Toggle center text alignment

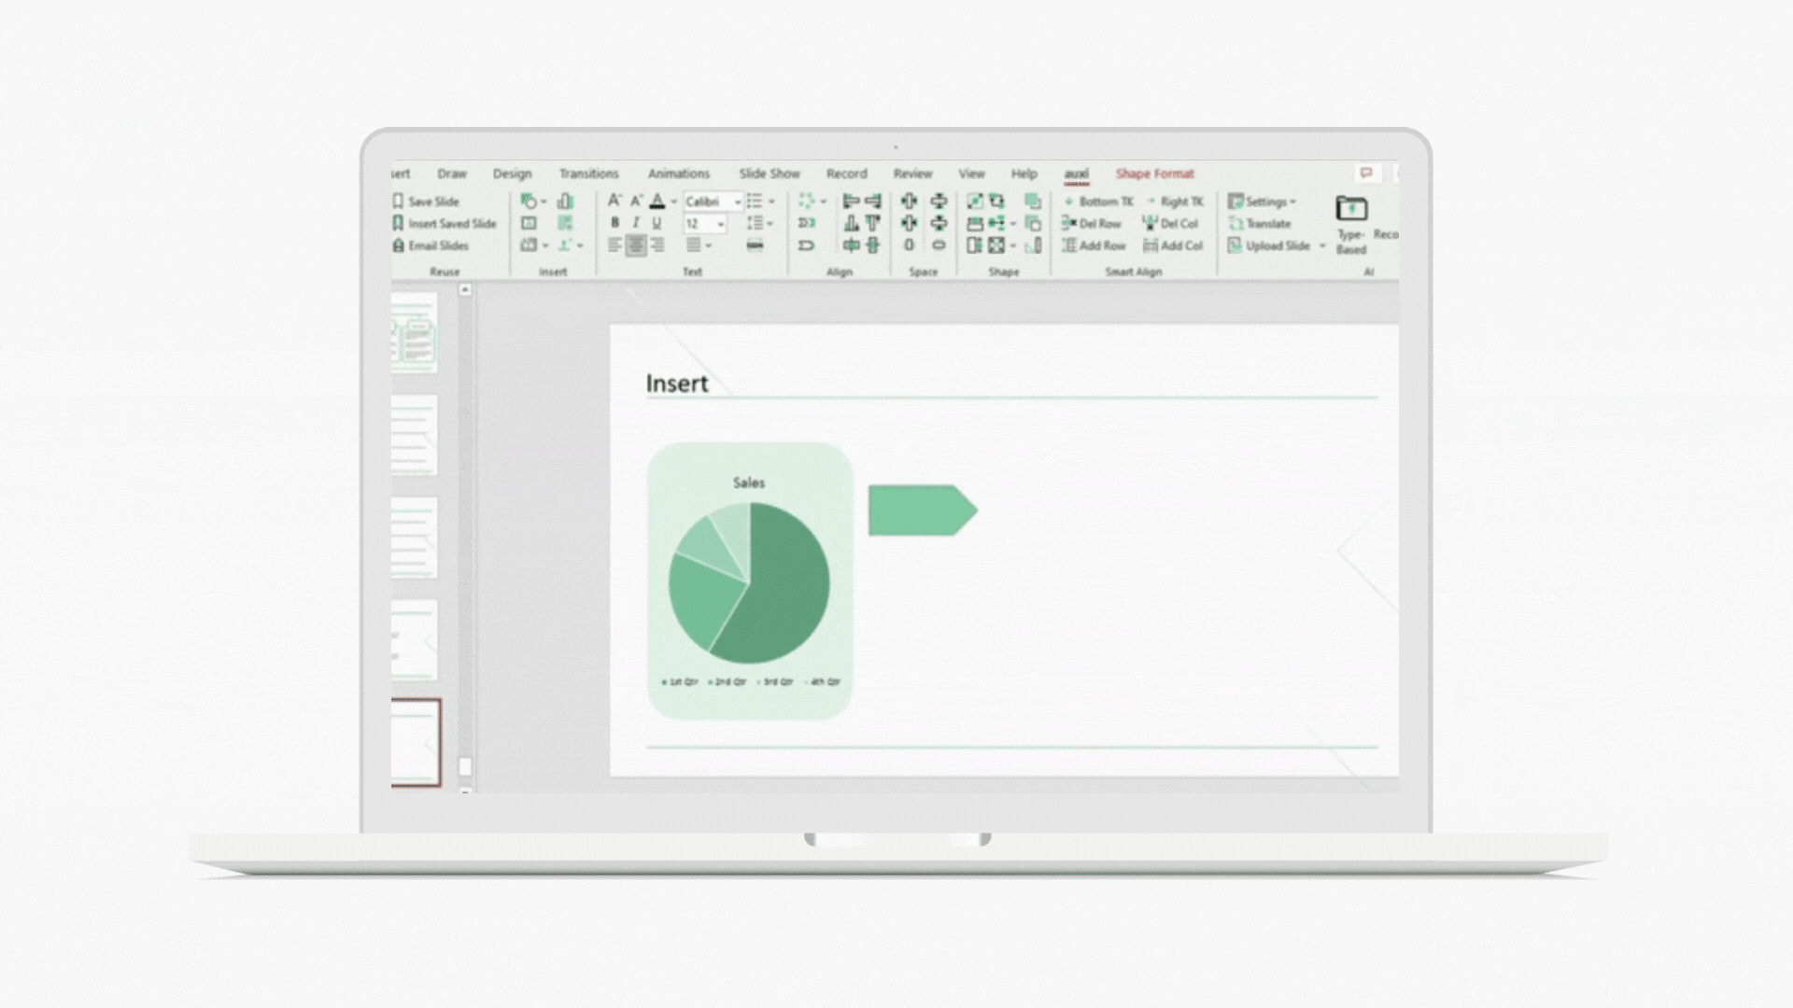(x=636, y=245)
